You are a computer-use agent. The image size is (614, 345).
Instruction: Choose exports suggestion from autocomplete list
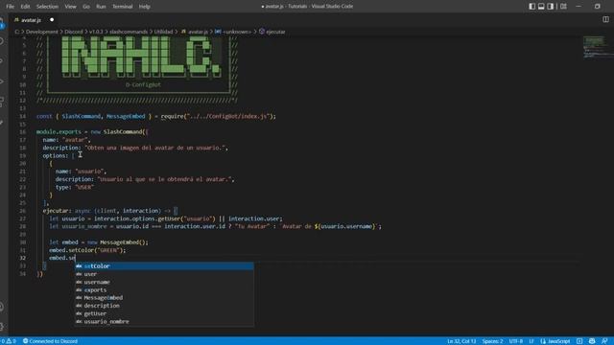(164, 289)
